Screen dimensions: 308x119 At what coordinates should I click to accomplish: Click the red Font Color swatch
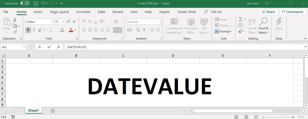click(x=71, y=30)
